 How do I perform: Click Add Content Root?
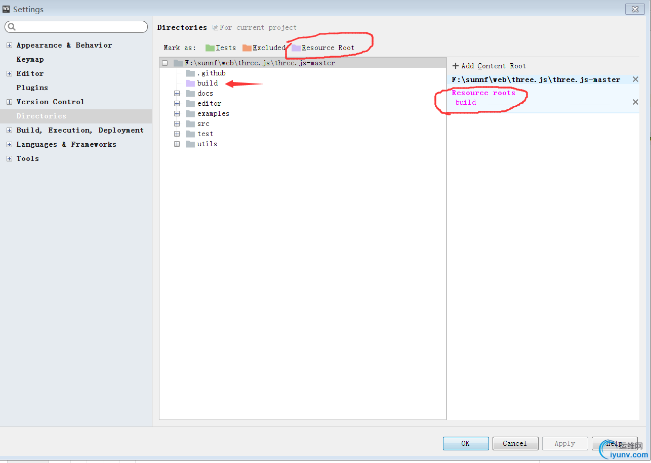click(489, 66)
